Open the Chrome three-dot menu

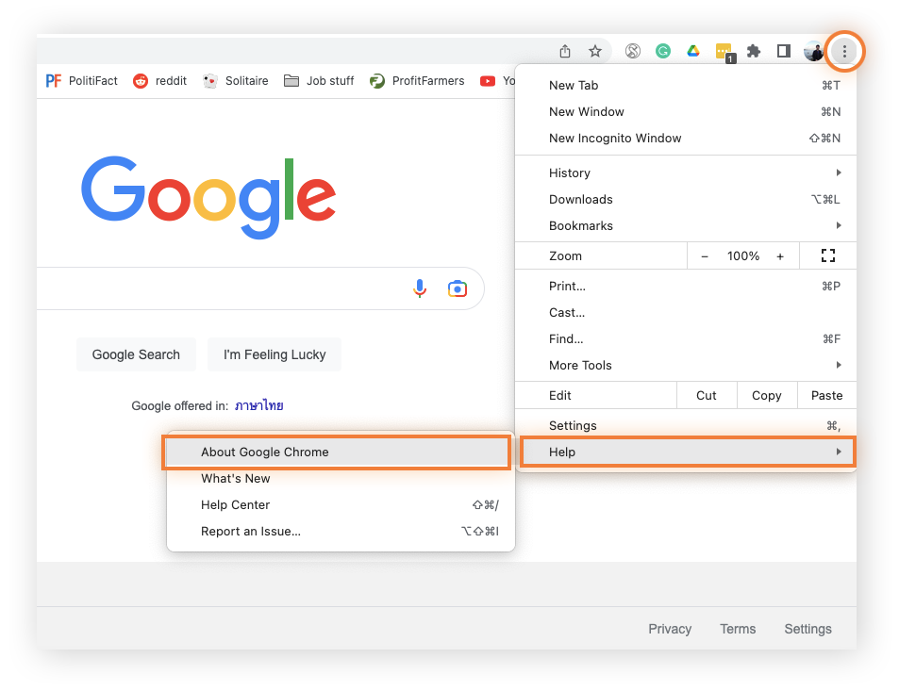pos(843,51)
